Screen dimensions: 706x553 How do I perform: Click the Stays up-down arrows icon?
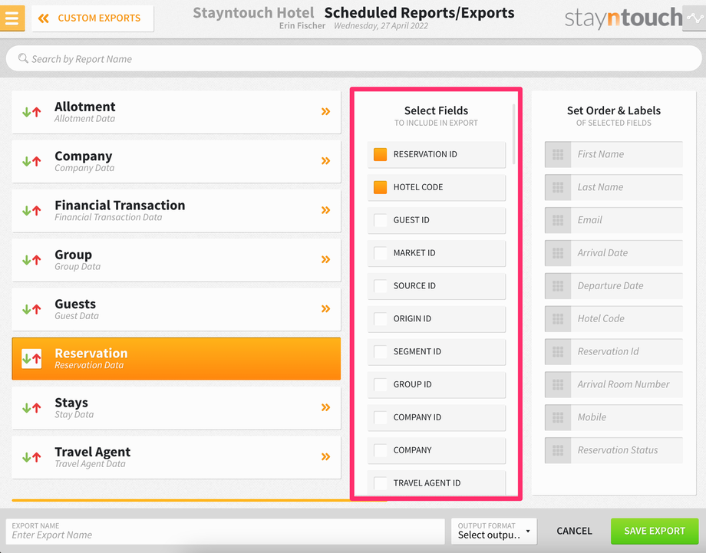click(31, 408)
